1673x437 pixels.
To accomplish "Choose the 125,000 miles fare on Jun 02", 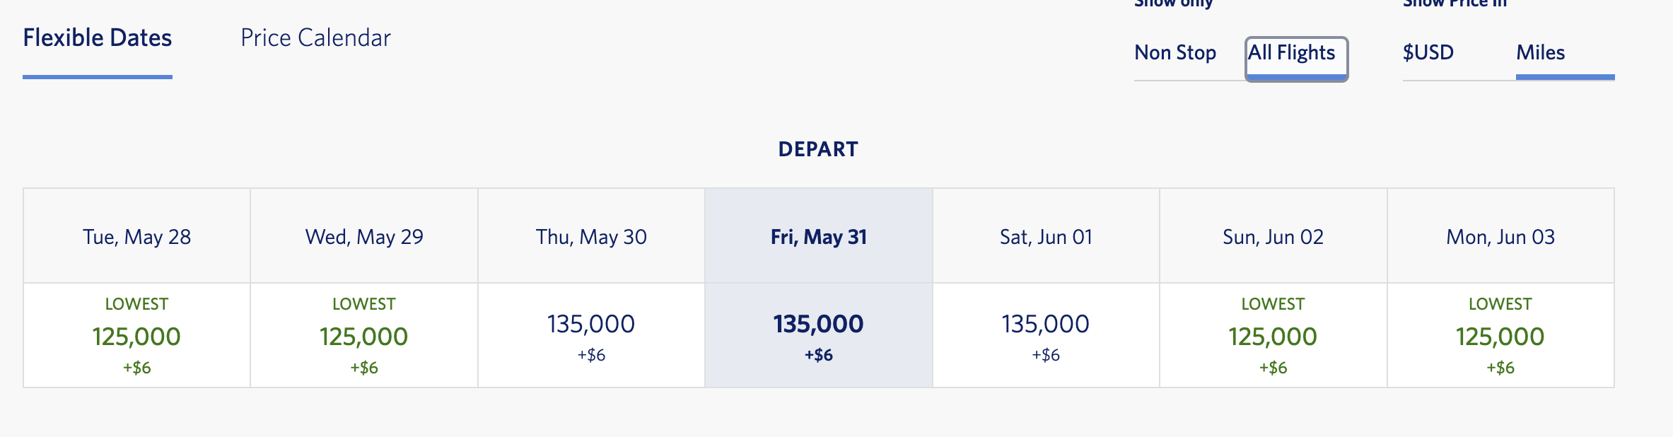I will click(1273, 337).
